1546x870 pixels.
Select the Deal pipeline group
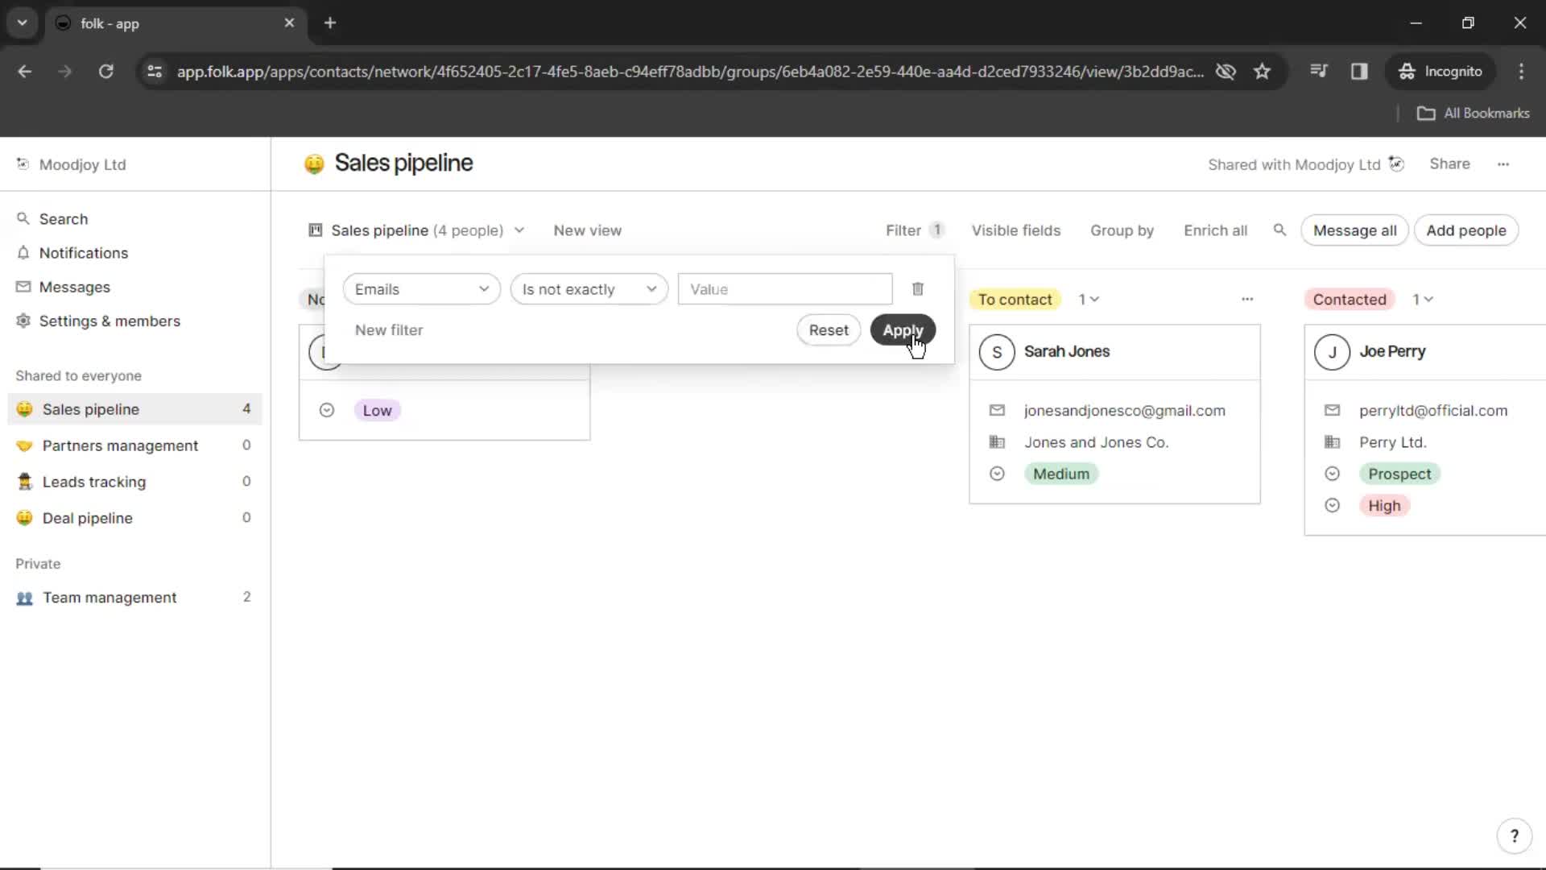(x=134, y=518)
